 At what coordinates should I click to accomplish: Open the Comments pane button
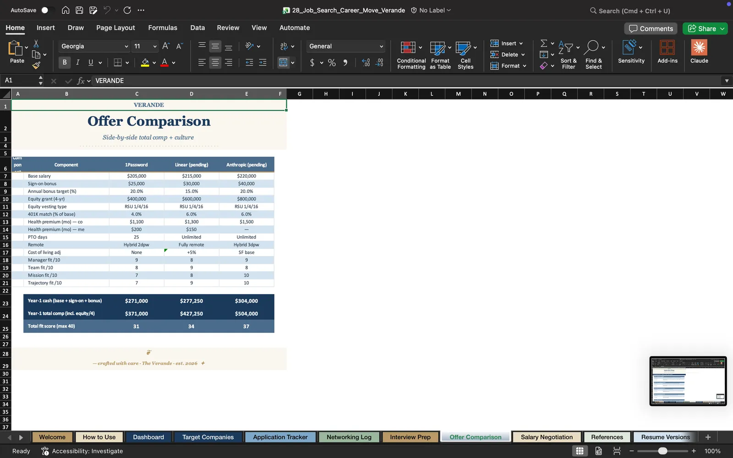[651, 28]
